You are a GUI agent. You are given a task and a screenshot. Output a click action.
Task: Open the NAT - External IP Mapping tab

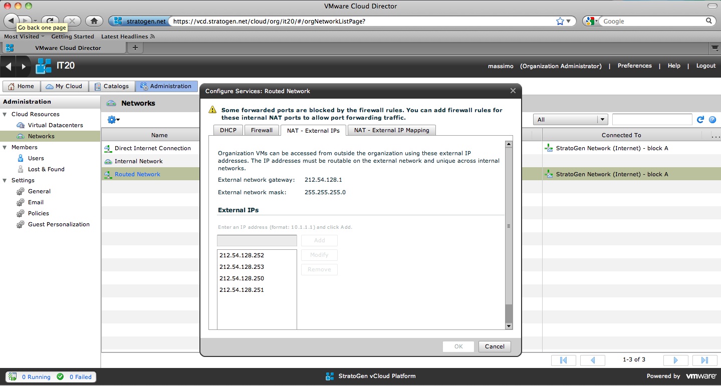[x=391, y=130]
